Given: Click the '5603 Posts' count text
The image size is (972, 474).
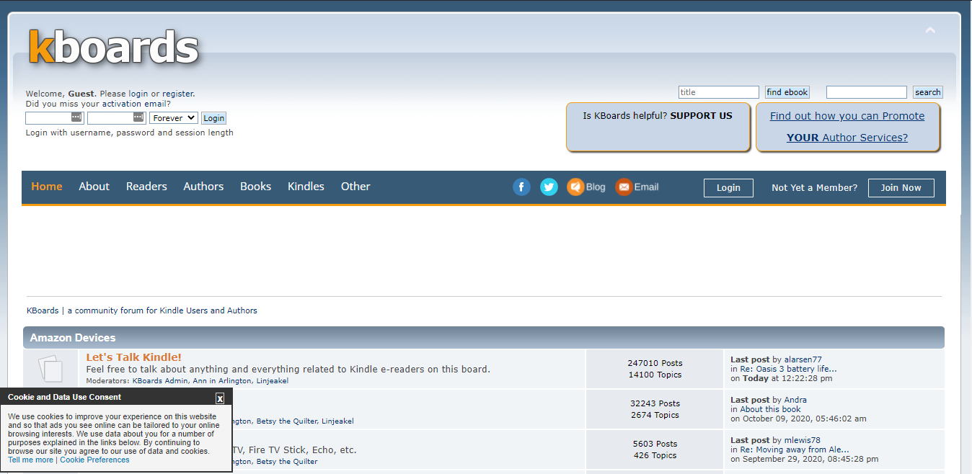Looking at the screenshot, I should click(655, 444).
